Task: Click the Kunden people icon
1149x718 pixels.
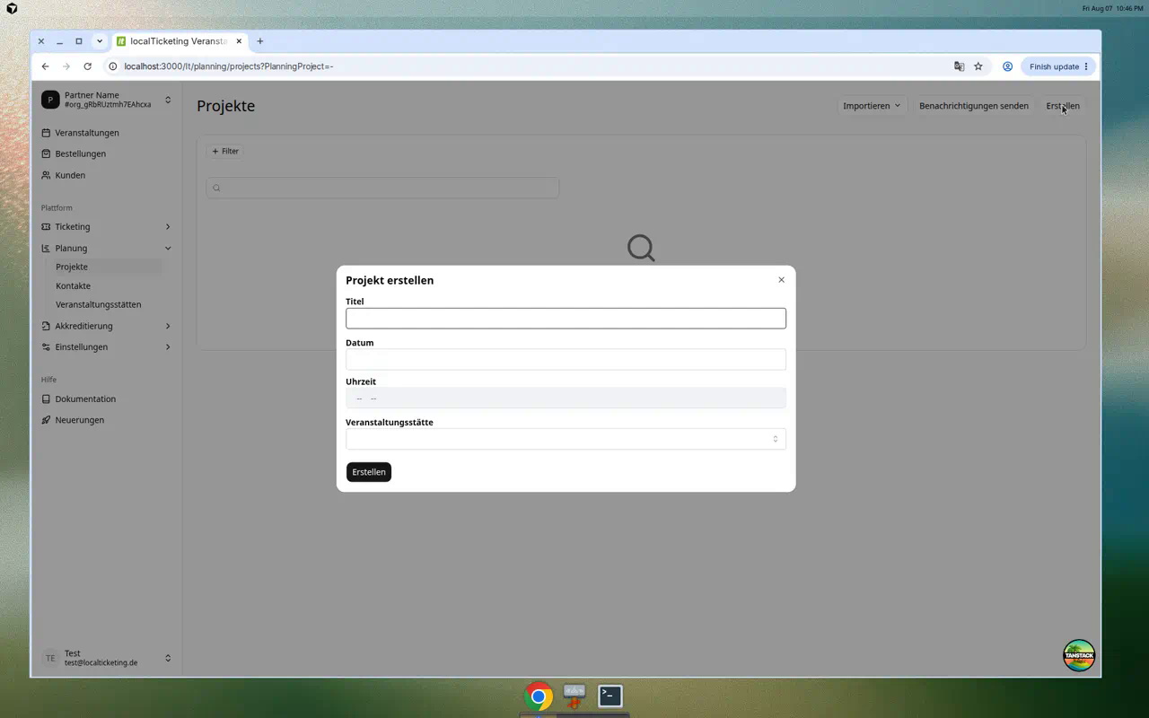Action: [46, 175]
